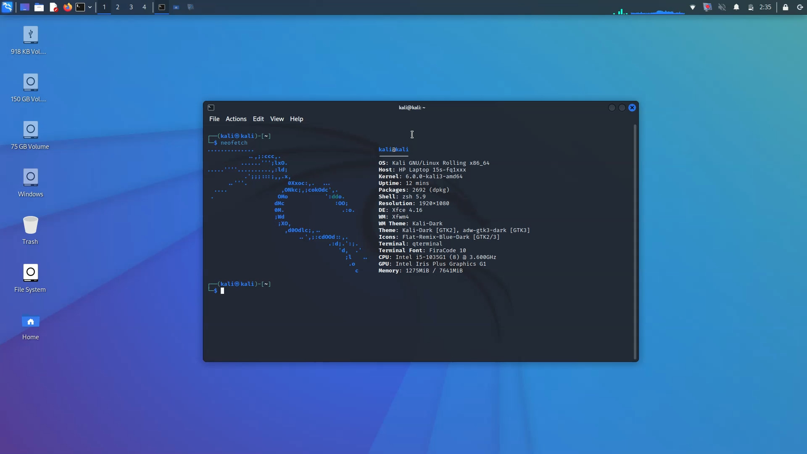The image size is (807, 454).
Task: Open the Help menu in the terminal
Action: tap(296, 119)
